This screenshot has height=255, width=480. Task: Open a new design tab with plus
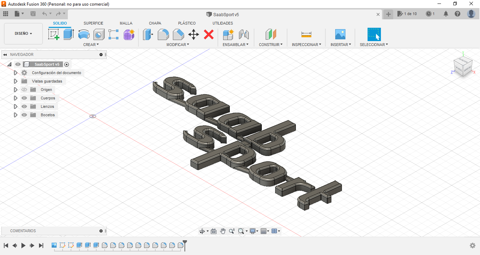(x=388, y=14)
